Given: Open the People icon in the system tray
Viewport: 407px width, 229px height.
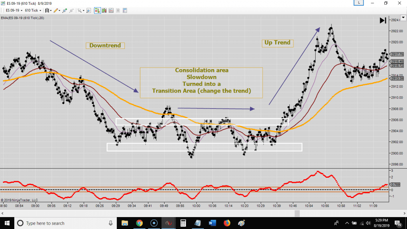Looking at the screenshot, I should [336, 223].
